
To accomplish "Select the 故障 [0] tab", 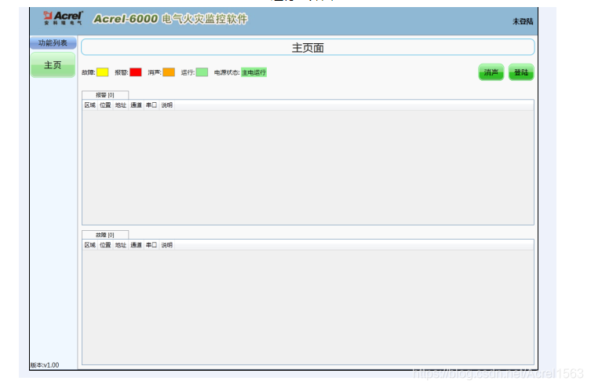I will pyautogui.click(x=105, y=235).
